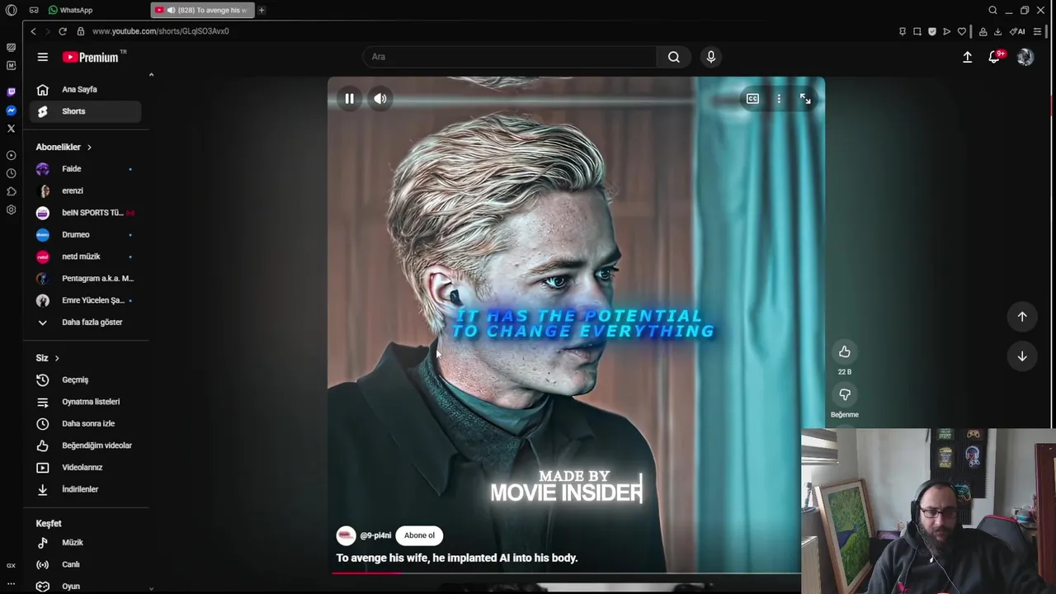Viewport: 1056px width, 594px height.
Task: Select Shorts in the sidebar
Action: pos(86,111)
